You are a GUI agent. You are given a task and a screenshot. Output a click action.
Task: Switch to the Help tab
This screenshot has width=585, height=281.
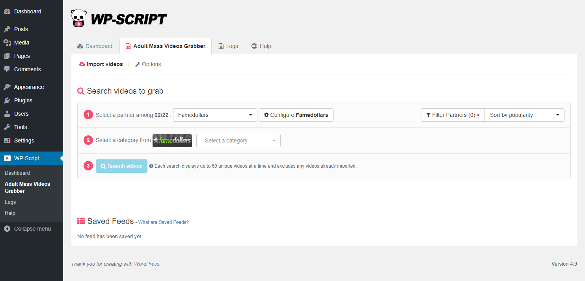261,46
